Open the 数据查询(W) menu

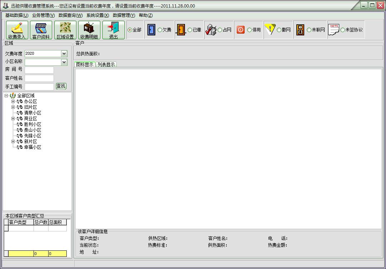point(70,15)
